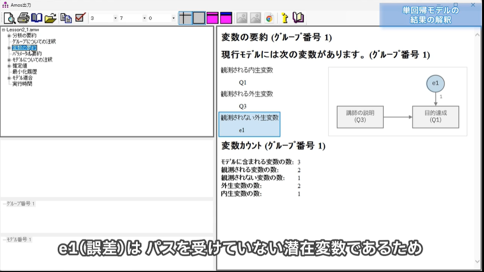Close the Amos output window
The height and width of the screenshot is (272, 484).
(473, 5)
